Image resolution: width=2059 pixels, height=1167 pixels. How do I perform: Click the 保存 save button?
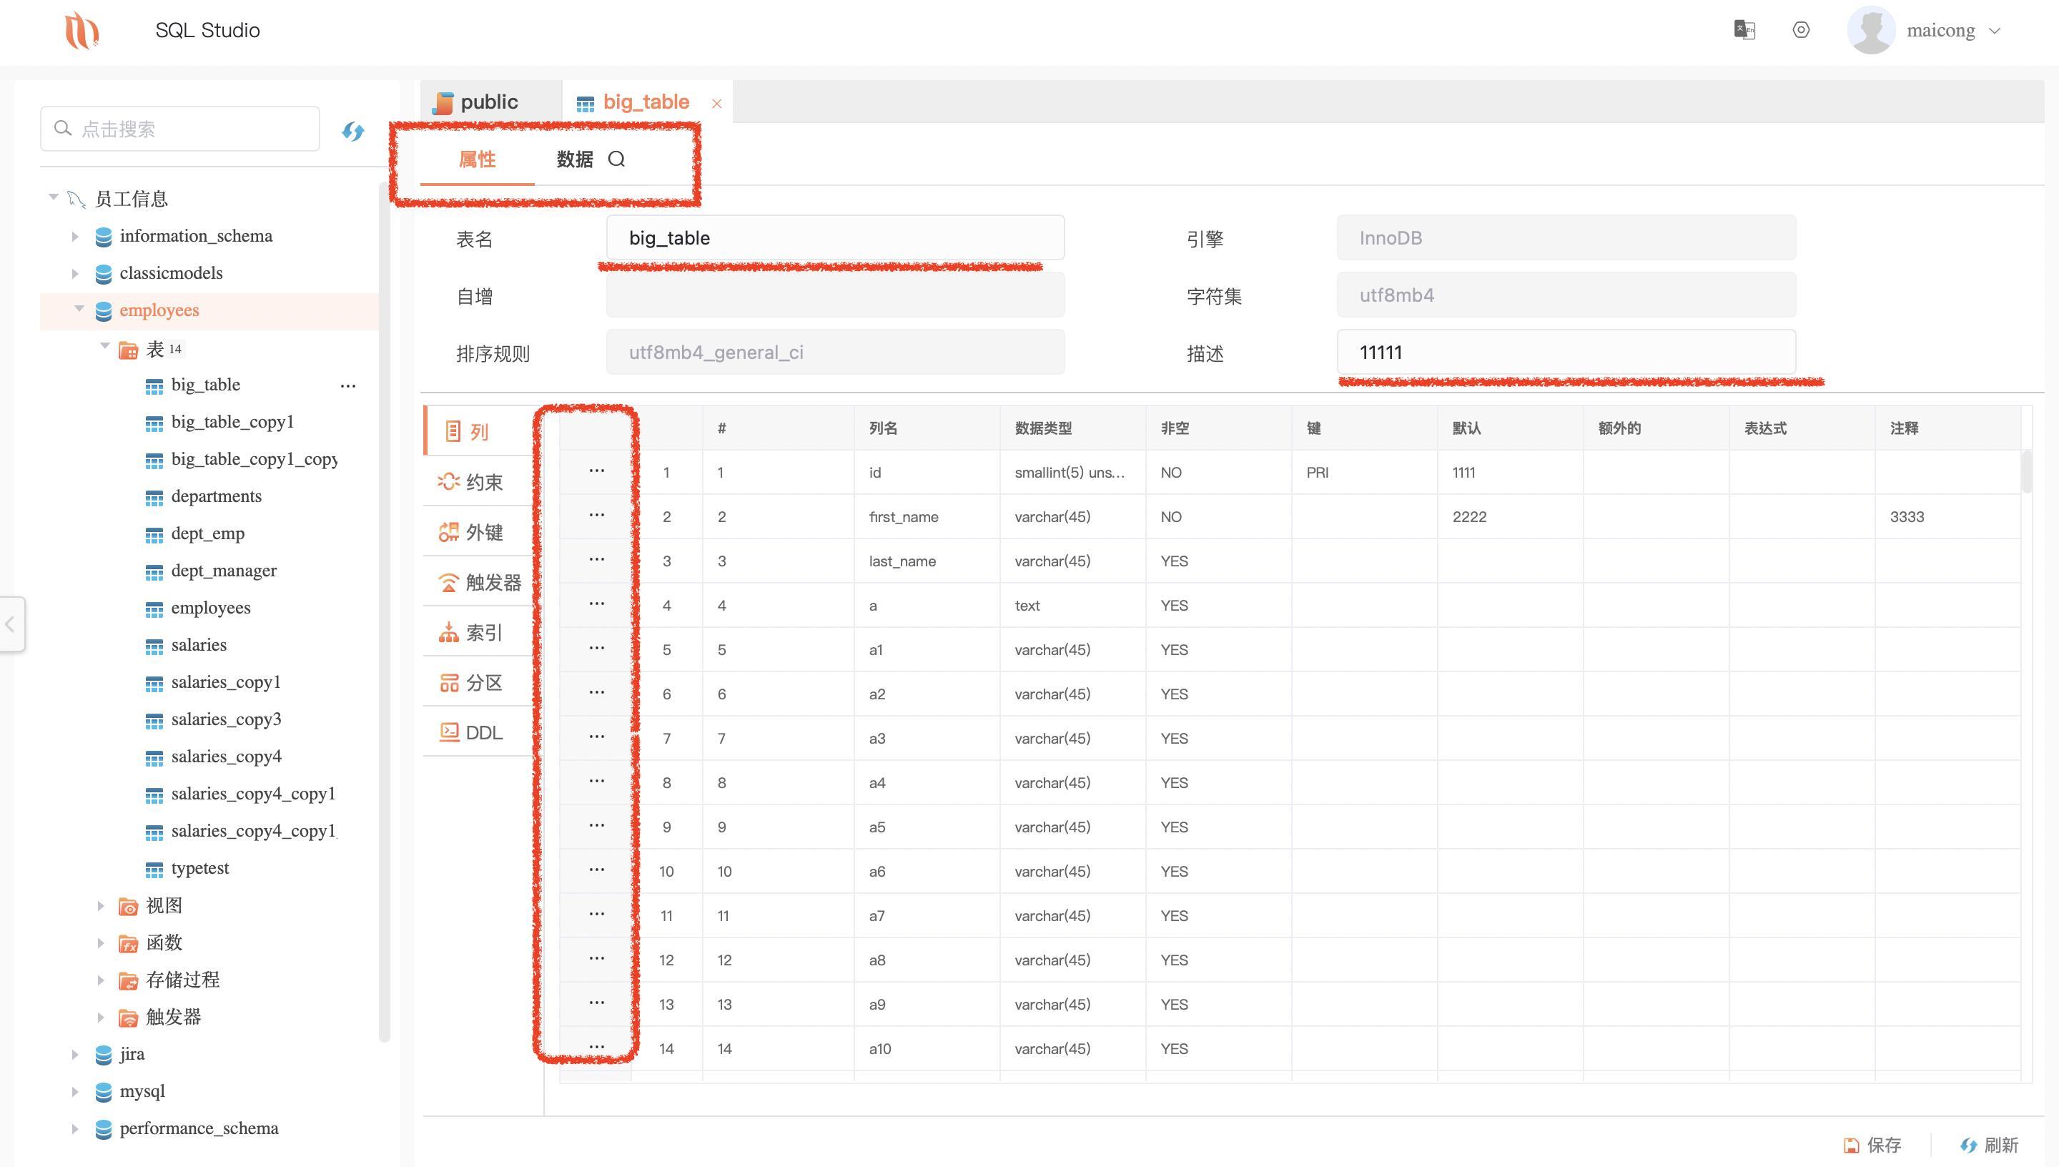tap(1872, 1145)
